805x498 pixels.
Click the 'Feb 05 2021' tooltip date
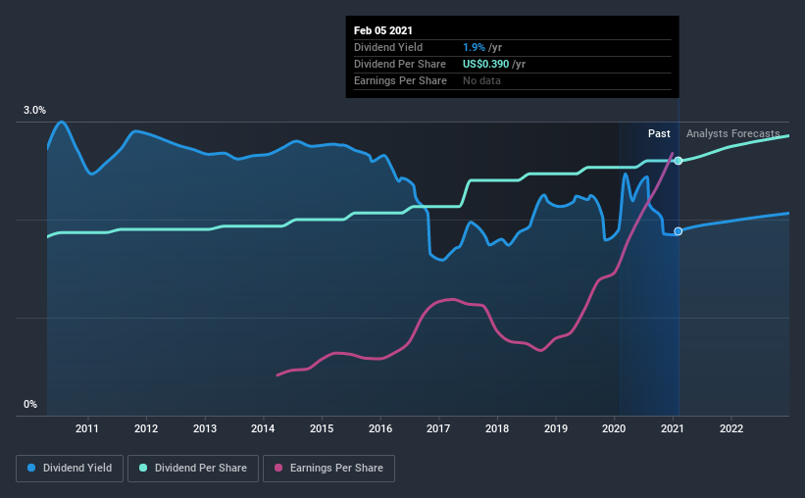tap(383, 30)
